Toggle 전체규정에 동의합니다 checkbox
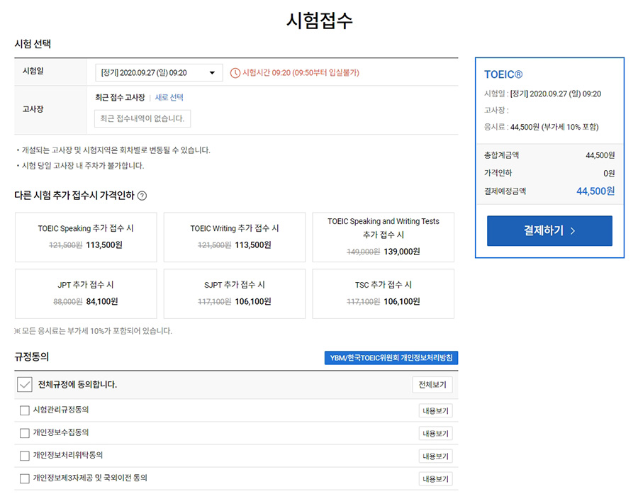The width and height of the screenshot is (638, 494). coord(25,385)
